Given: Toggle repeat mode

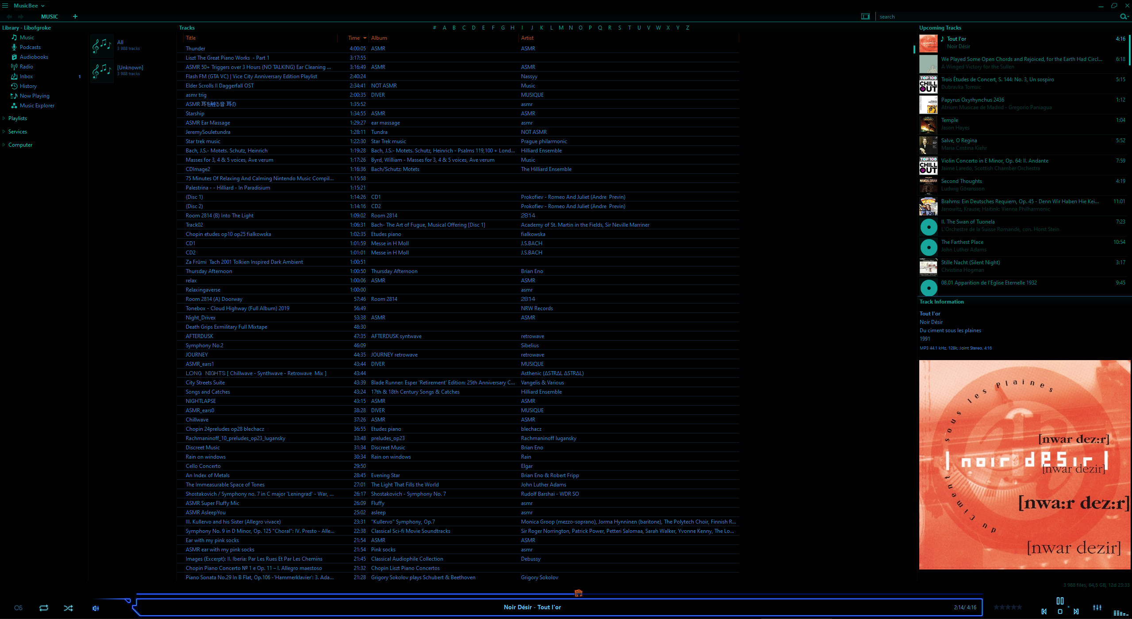Looking at the screenshot, I should pos(43,608).
